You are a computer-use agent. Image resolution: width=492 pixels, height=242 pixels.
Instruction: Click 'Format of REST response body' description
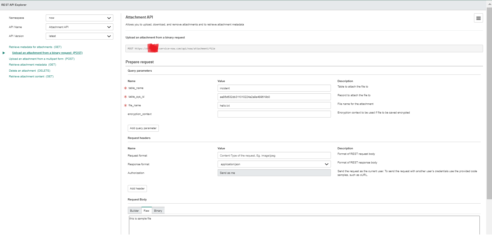click(357, 163)
